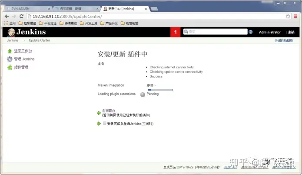Click the Jenkins header title text
Screen dimensions: 302x175
31,32
